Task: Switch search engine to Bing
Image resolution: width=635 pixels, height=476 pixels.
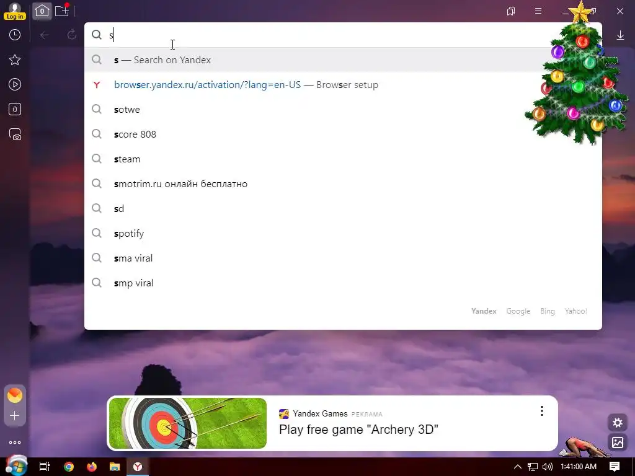Action: click(x=547, y=311)
